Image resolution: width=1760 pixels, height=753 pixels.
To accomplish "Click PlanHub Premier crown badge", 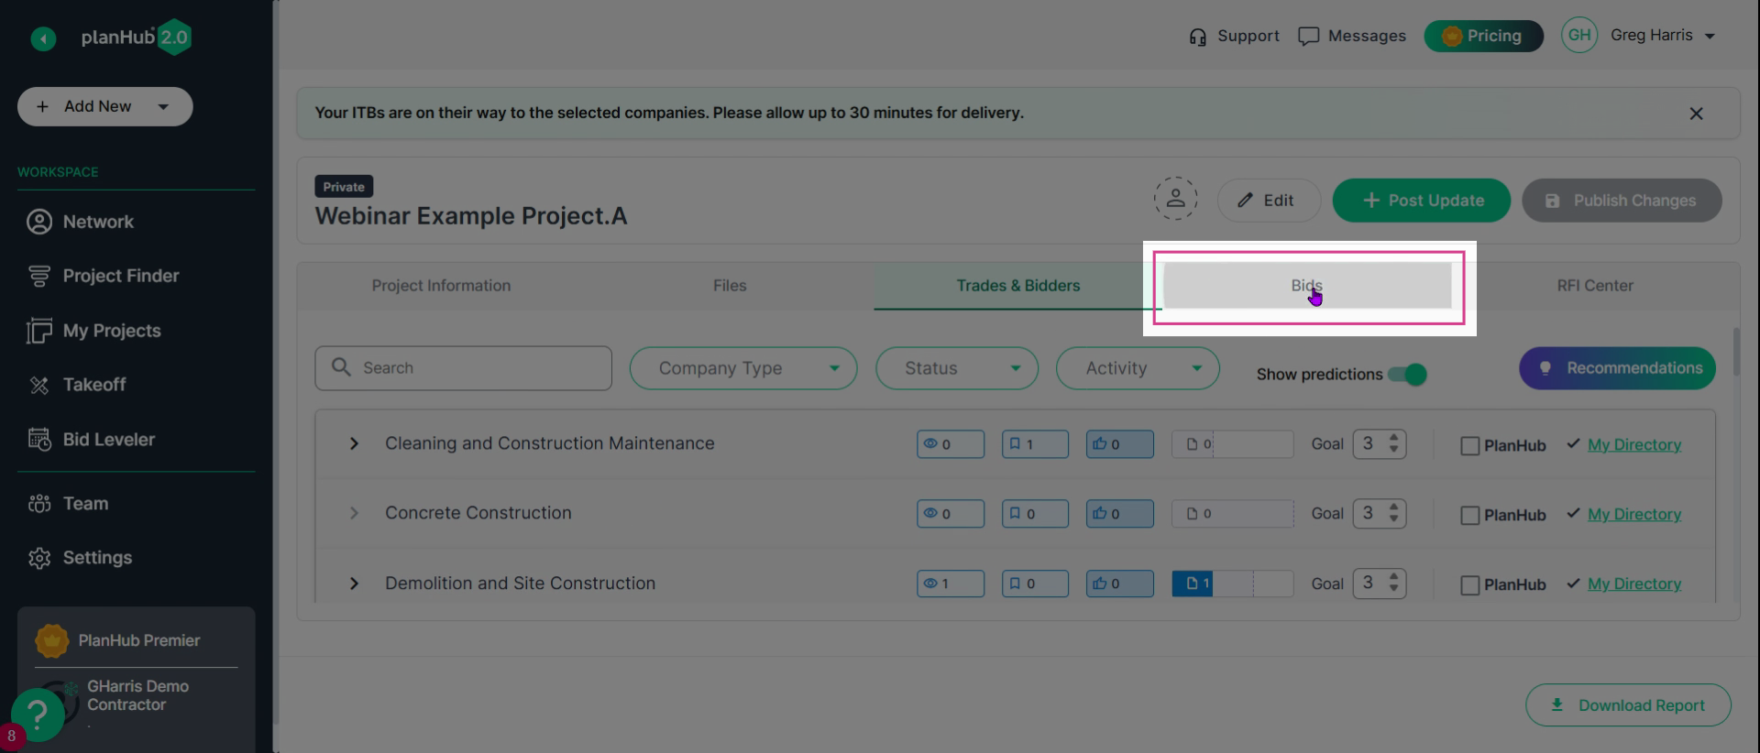I will coord(52,640).
